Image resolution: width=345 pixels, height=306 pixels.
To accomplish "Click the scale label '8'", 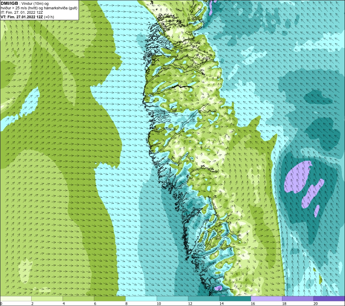I will click(x=127, y=304).
